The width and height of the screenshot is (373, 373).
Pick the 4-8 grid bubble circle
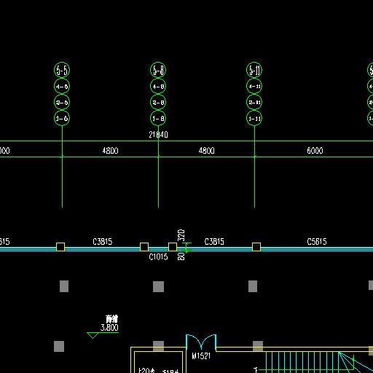158,86
